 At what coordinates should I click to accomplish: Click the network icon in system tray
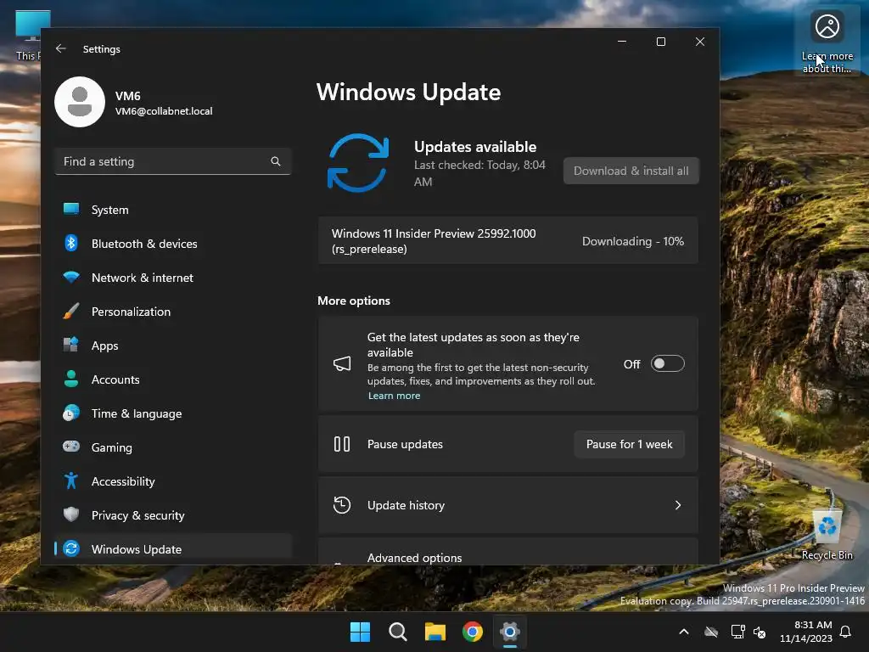[737, 632]
